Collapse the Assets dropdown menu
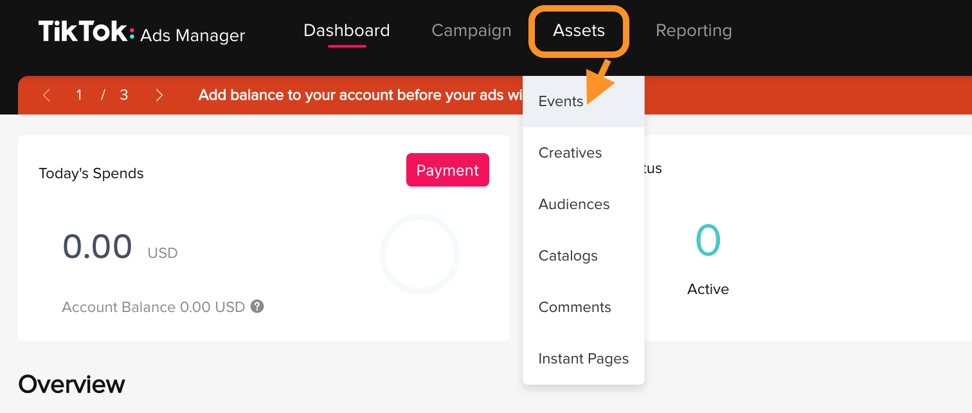 (x=579, y=31)
